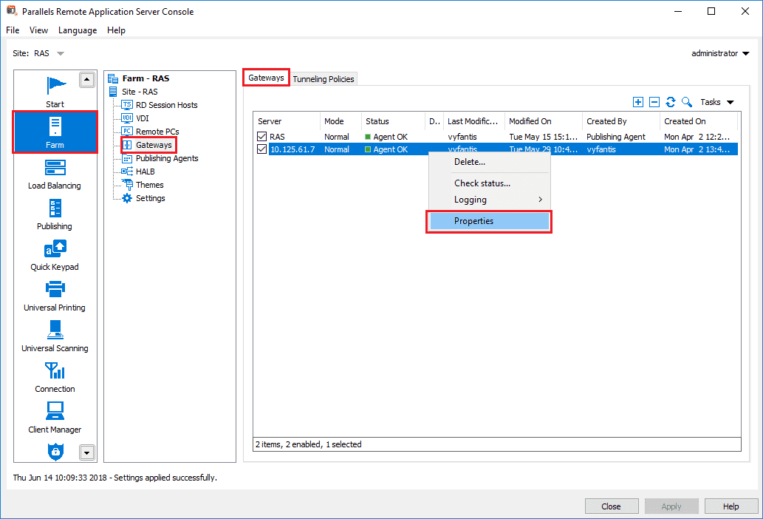763x519 pixels.
Task: Open the Start category flag icon
Action: 56,86
